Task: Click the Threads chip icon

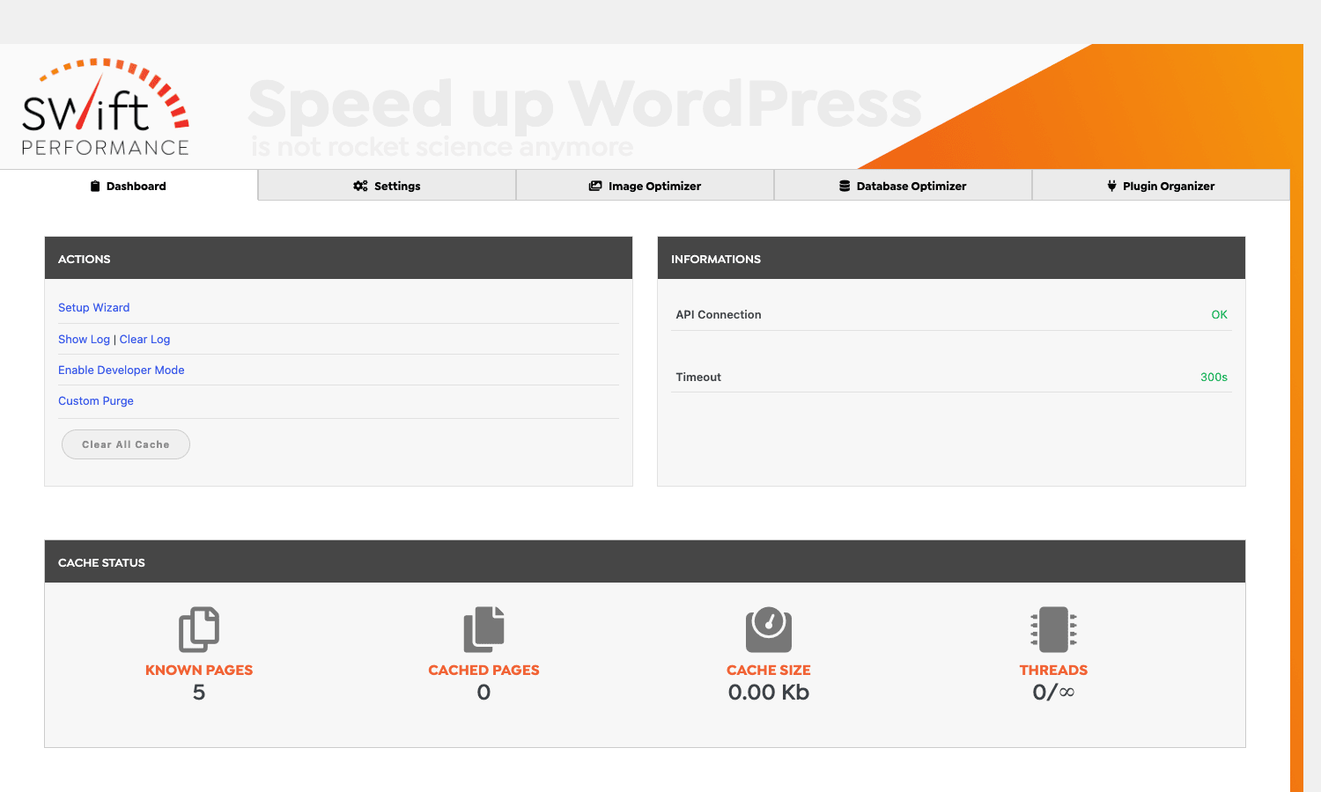Action: pyautogui.click(x=1053, y=629)
